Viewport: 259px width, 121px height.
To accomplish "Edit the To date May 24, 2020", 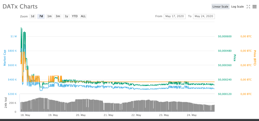I will [204, 16].
